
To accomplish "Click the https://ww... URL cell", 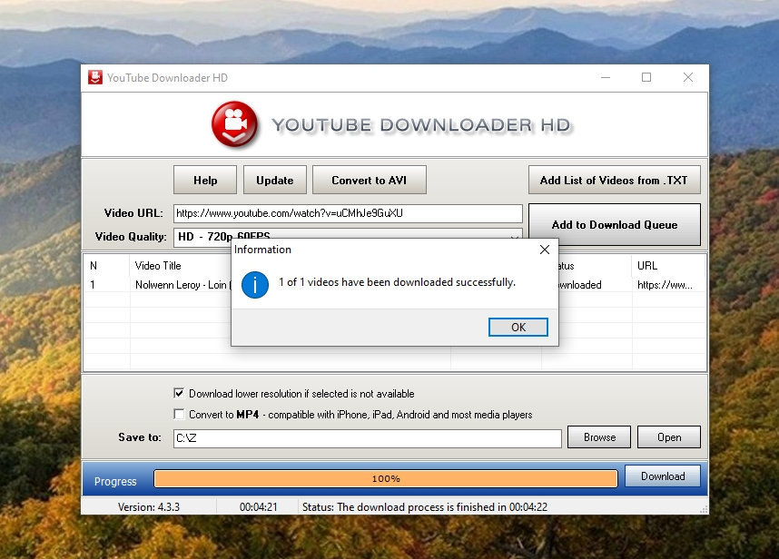I will click(x=665, y=285).
